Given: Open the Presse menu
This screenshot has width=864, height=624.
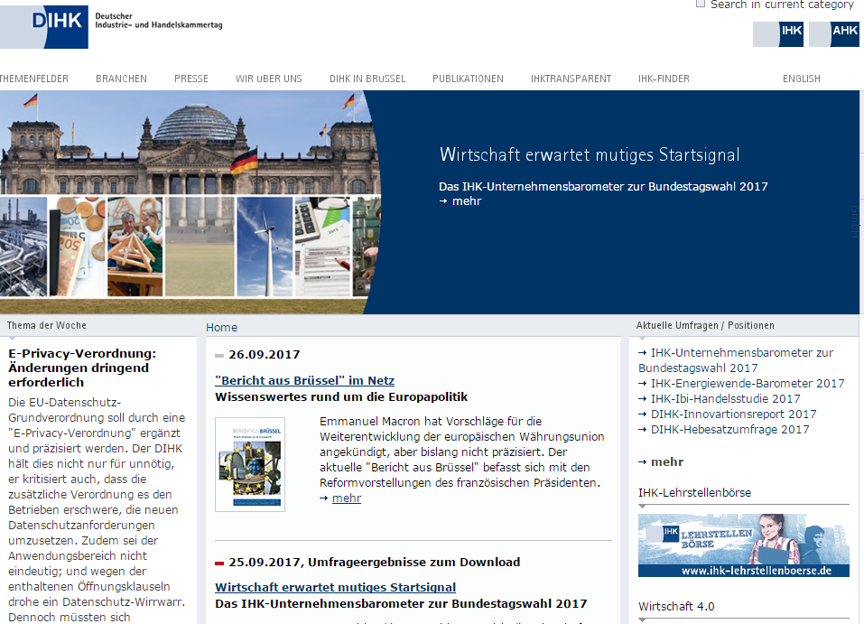Looking at the screenshot, I should 191,79.
